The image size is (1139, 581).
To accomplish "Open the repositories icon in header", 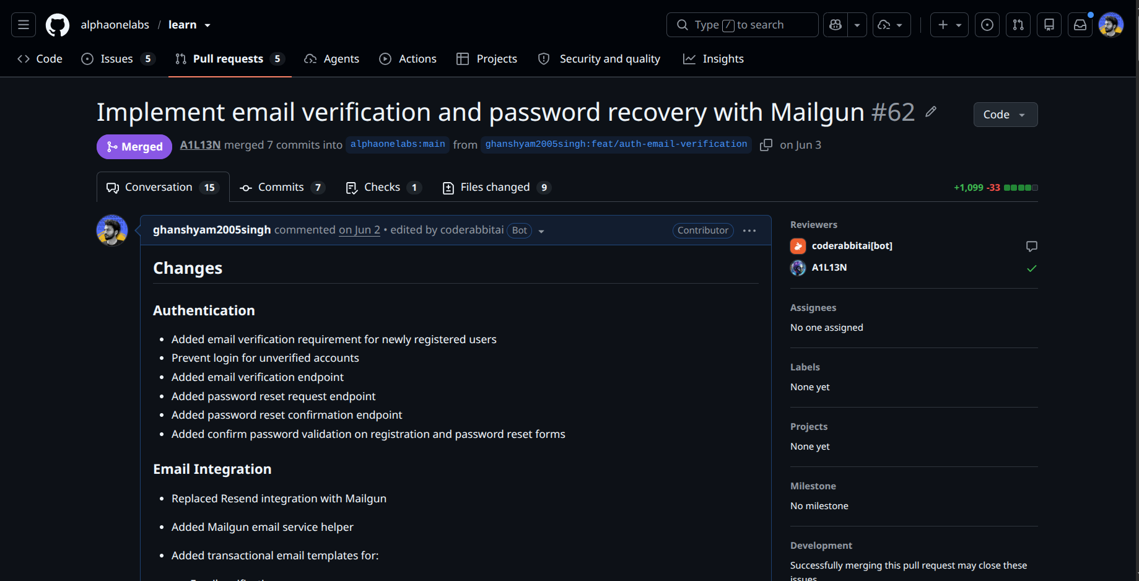I will pos(1049,25).
